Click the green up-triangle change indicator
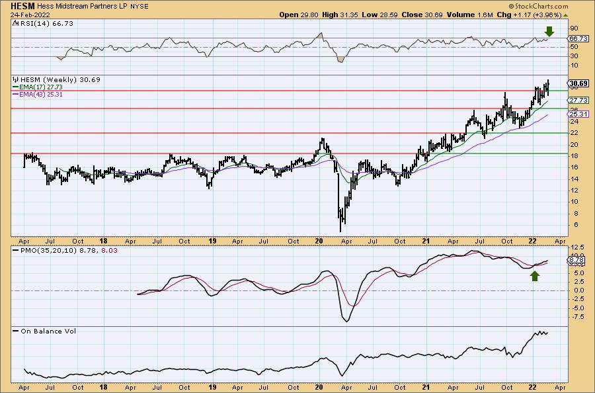 (x=565, y=15)
